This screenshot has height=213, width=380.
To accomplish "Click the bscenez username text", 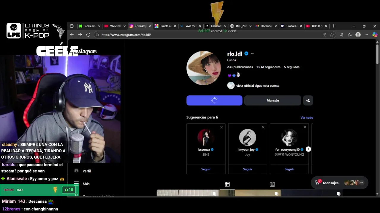I will click(204, 150).
